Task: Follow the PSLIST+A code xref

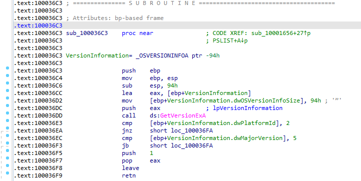Action: 230,41
